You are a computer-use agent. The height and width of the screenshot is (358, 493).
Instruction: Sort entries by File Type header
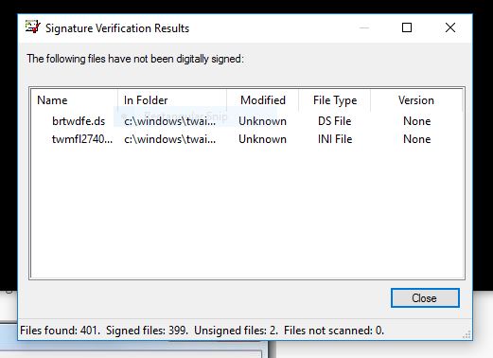tap(335, 100)
